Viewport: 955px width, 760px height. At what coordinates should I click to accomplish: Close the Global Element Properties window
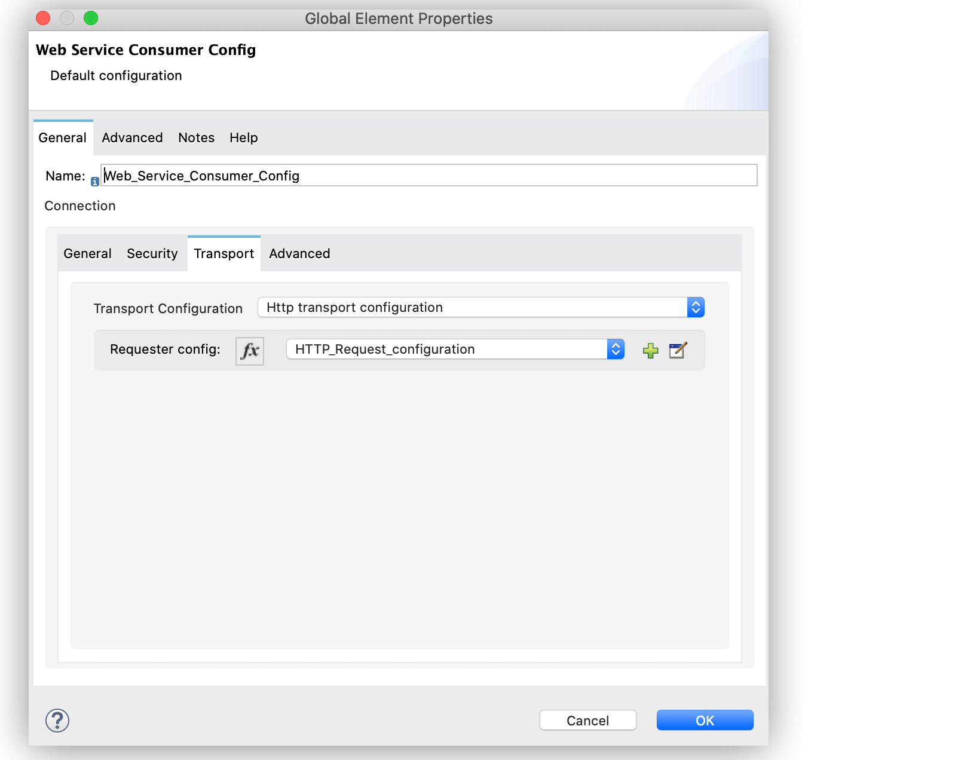click(44, 18)
